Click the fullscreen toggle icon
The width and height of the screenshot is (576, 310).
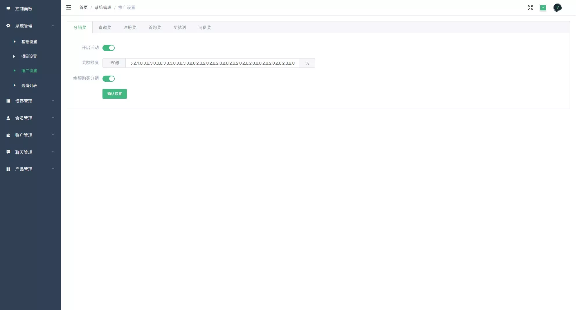[x=530, y=8]
